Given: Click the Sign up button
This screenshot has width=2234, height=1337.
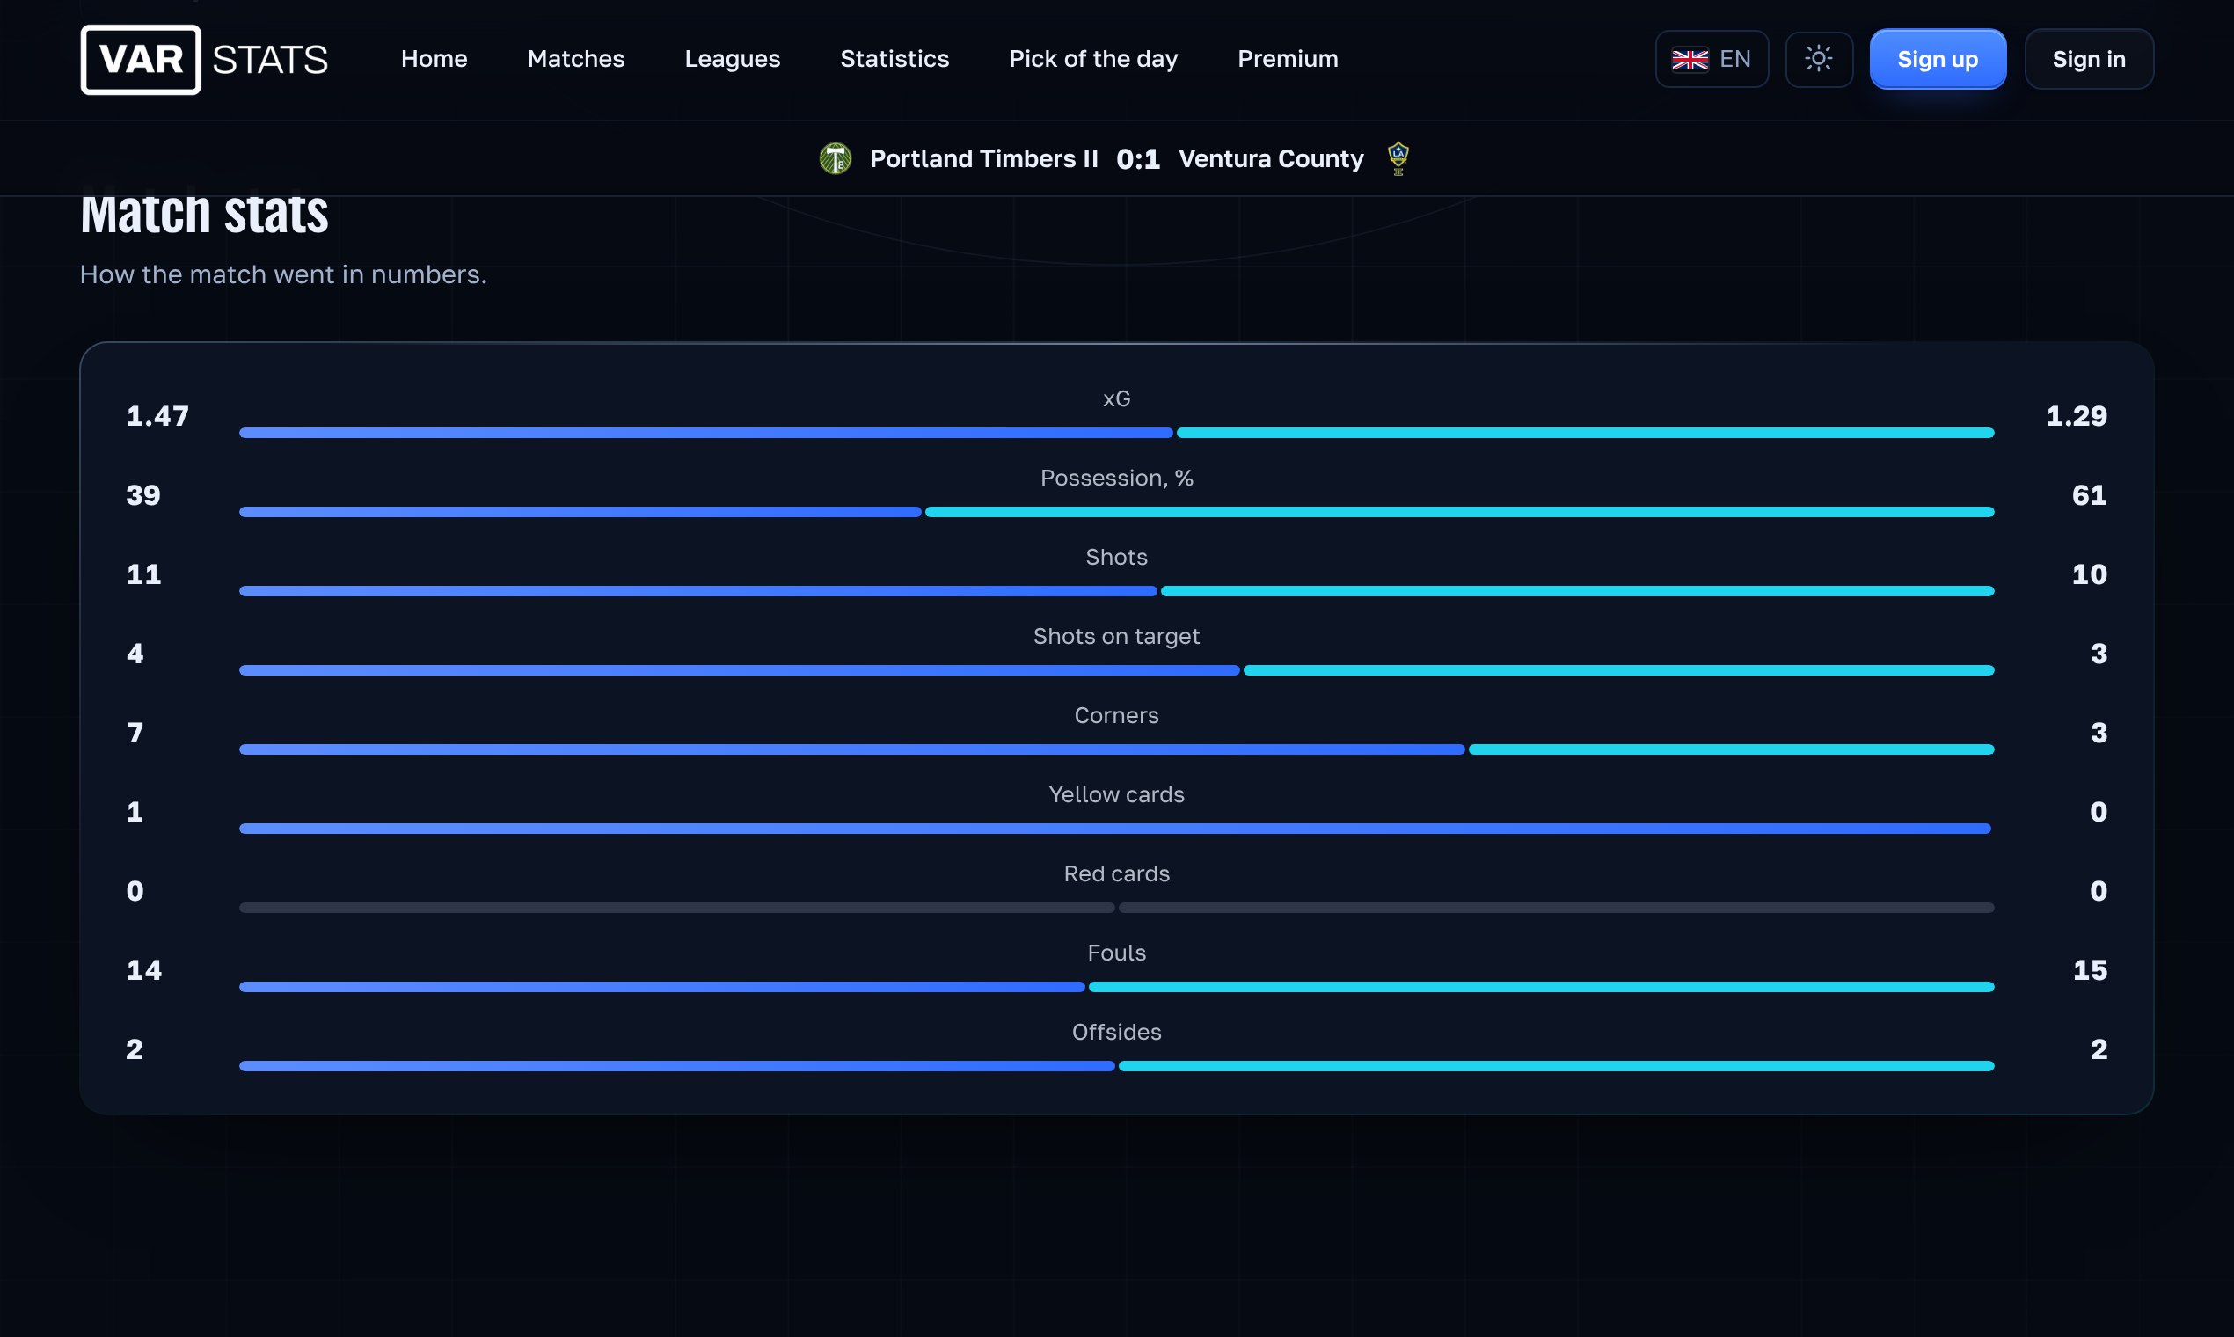Looking at the screenshot, I should (1938, 60).
